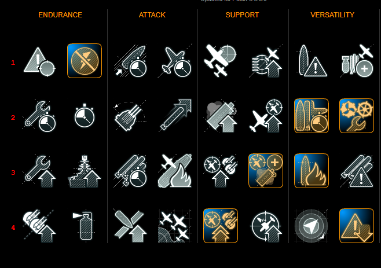This screenshot has width=381, height=268.
Task: Open the SUPPORT category header
Action: pyautogui.click(x=242, y=15)
